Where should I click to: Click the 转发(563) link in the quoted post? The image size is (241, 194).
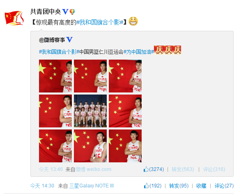coord(183,169)
